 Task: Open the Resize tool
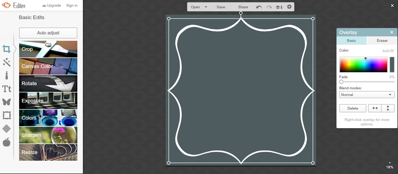click(48, 152)
